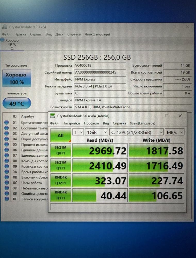Open Диск menu in CrystalDiskInfo
The width and height of the screenshot is (196, 258).
(x=59, y=34)
